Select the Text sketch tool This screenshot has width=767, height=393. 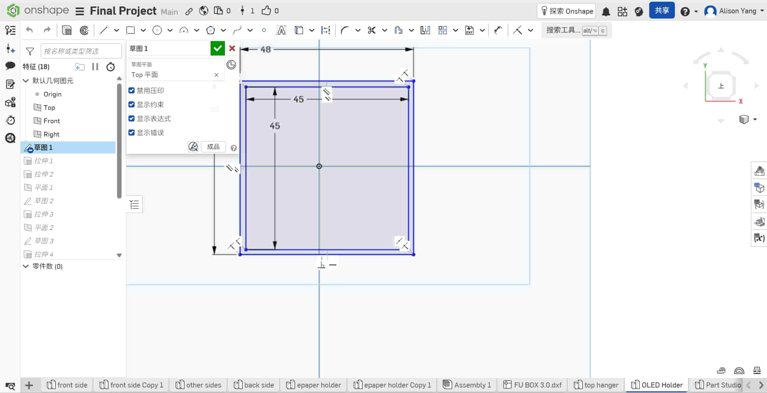pos(281,30)
